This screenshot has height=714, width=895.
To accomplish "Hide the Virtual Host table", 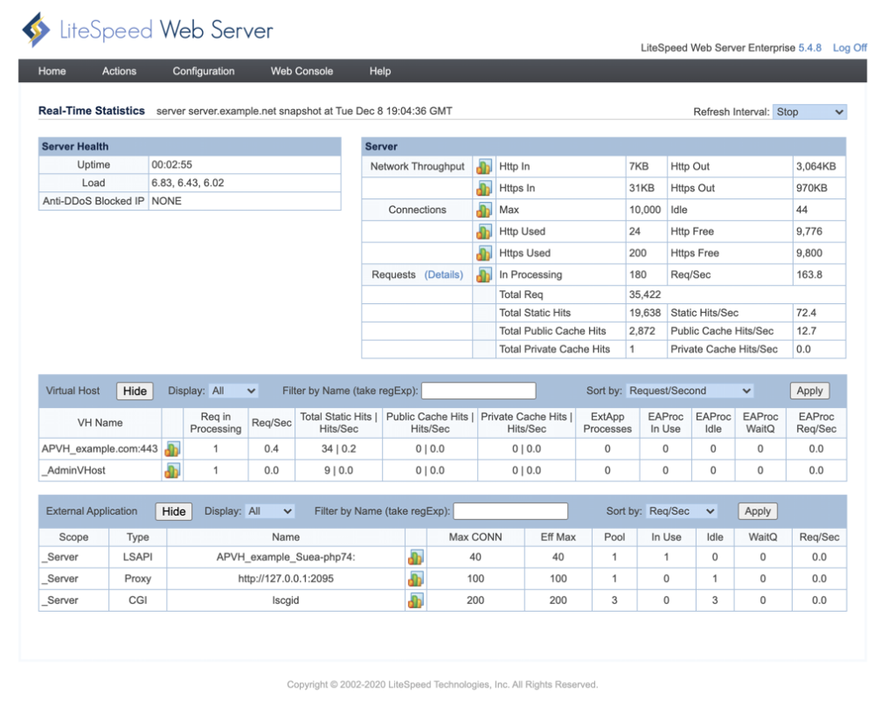I will (x=135, y=391).
